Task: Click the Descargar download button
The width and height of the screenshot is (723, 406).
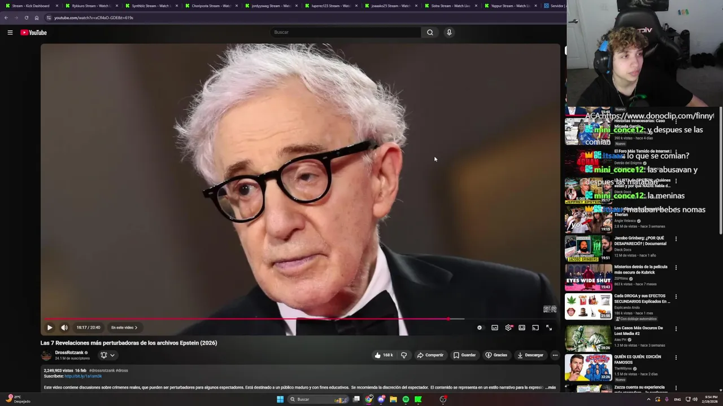Action: tap(530, 355)
